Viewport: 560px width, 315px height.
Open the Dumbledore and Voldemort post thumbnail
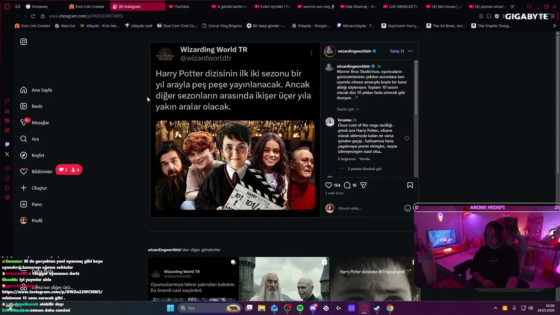click(284, 279)
